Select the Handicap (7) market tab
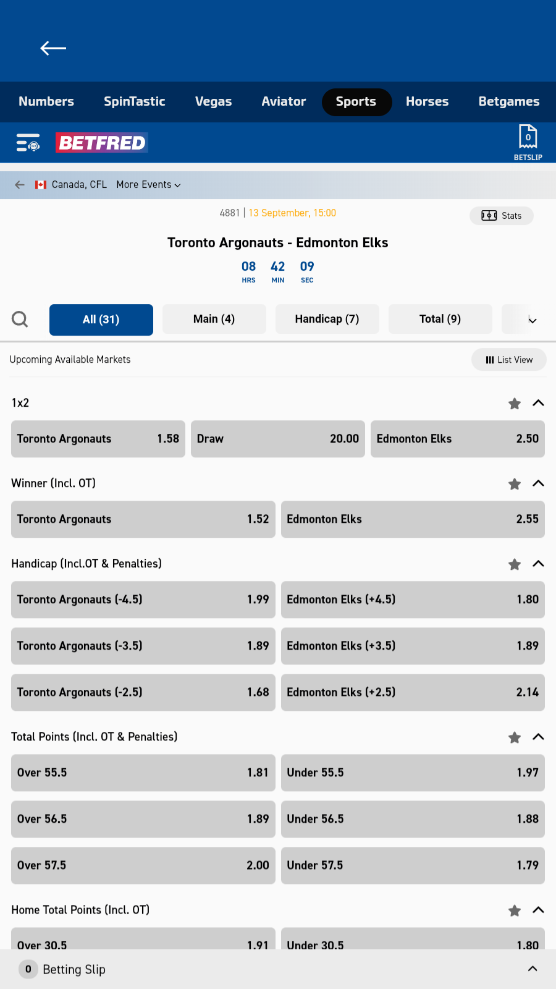The height and width of the screenshot is (989, 556). [327, 319]
